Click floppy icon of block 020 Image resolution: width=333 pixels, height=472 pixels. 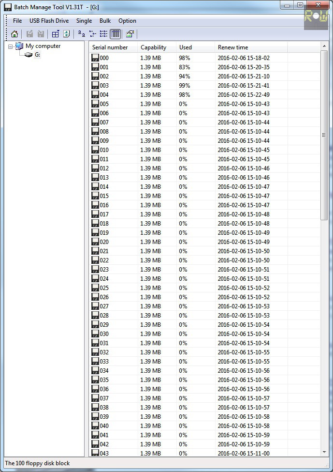(x=95, y=242)
